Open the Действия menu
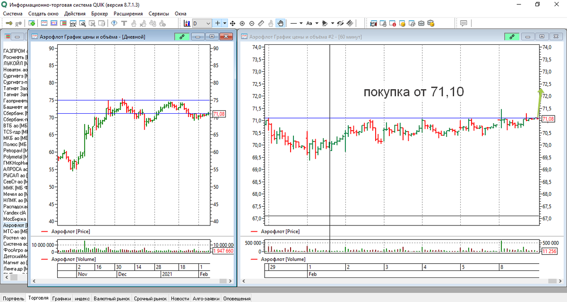567x302 pixels. click(75, 14)
